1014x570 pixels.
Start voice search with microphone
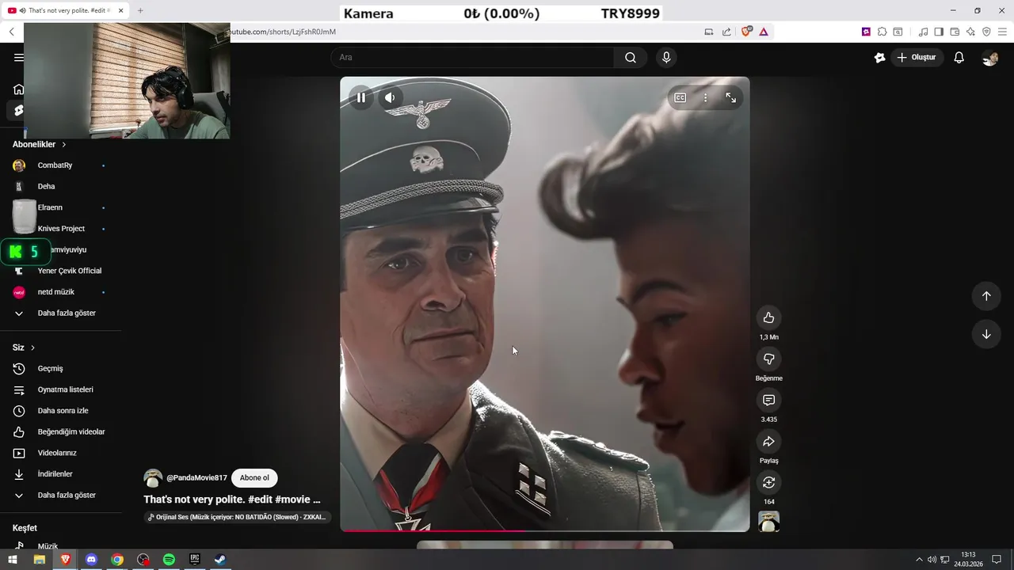(x=666, y=57)
